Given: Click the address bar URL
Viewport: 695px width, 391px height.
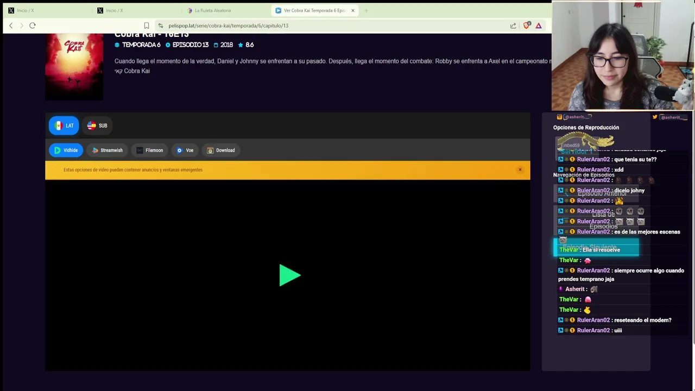Looking at the screenshot, I should click(228, 26).
